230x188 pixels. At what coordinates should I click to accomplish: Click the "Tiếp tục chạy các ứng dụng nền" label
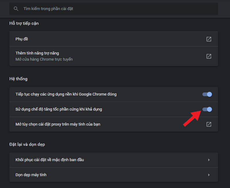(x=66, y=94)
